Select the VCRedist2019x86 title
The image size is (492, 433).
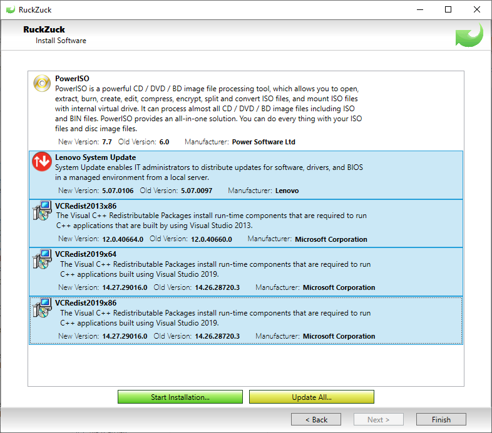coord(86,303)
